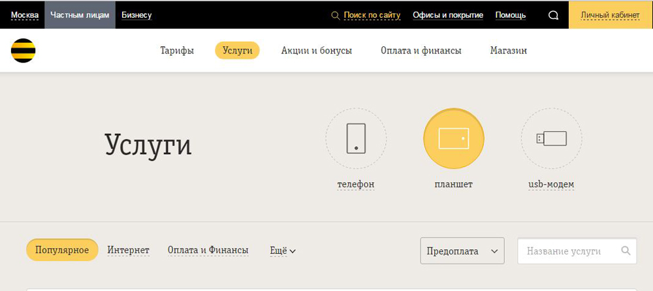Click the Название услуги input field
Viewport: 653px width, 291px height.
click(x=568, y=251)
